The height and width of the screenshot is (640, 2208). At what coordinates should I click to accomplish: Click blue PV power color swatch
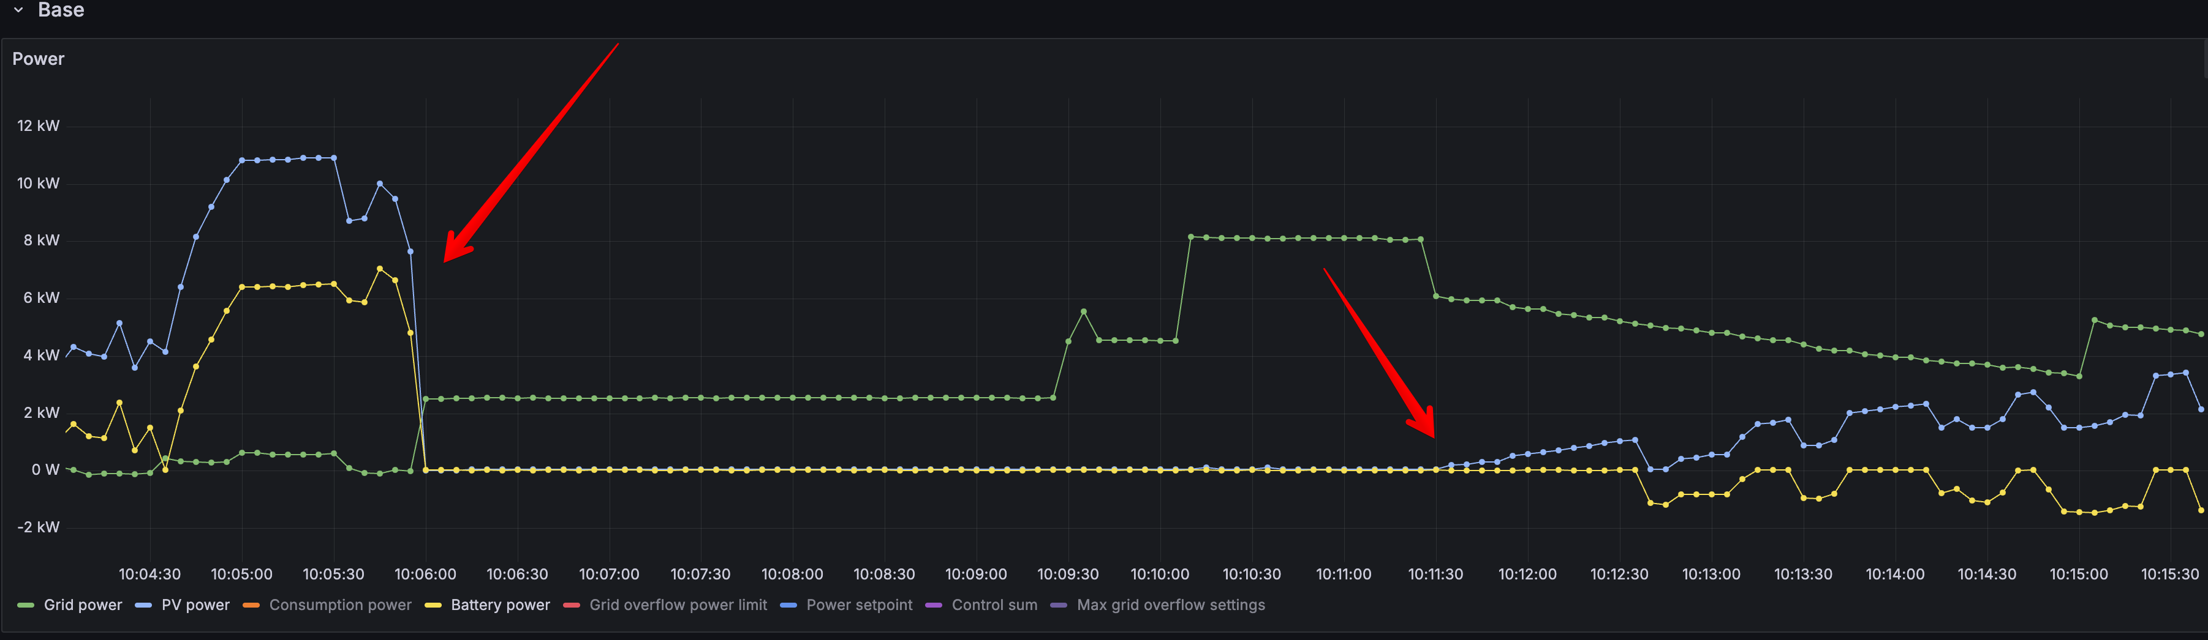pos(143,606)
